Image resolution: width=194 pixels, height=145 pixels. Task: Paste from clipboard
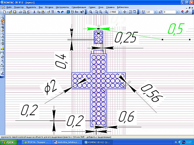[43, 12]
